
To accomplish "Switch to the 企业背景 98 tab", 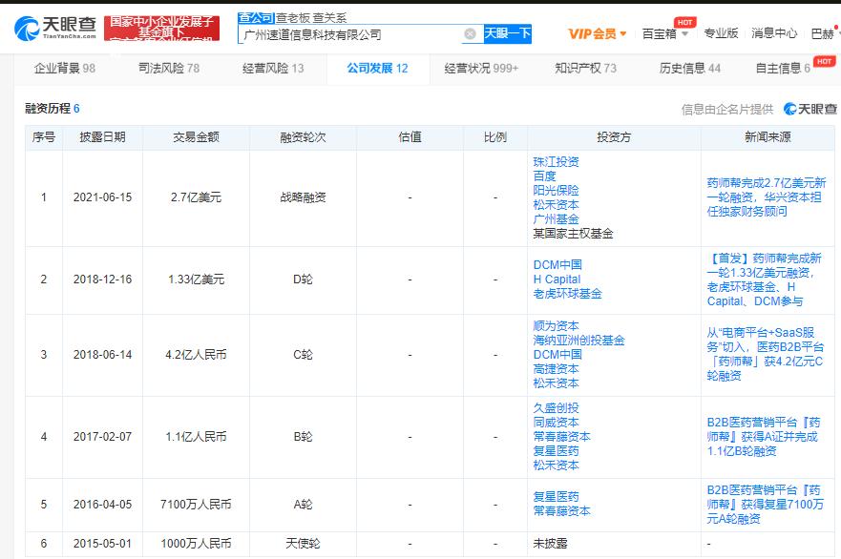I will pyautogui.click(x=64, y=68).
